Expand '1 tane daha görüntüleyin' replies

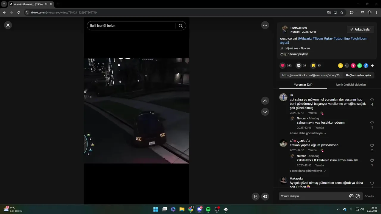point(307,171)
